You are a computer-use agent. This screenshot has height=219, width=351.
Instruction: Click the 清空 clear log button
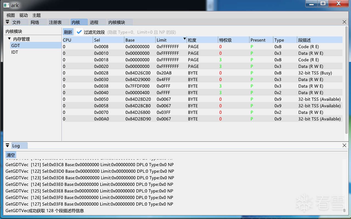(11, 155)
